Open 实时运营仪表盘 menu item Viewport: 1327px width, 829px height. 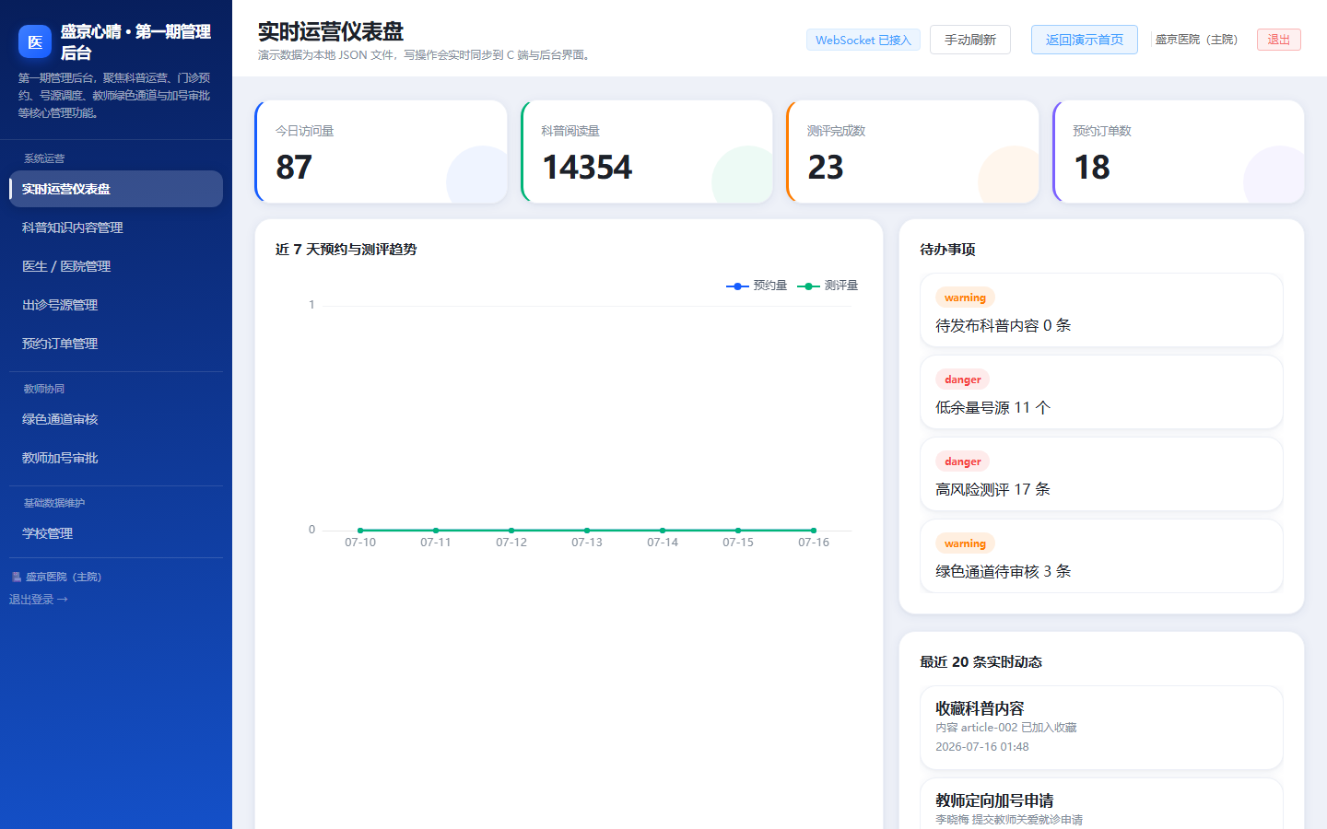click(116, 189)
